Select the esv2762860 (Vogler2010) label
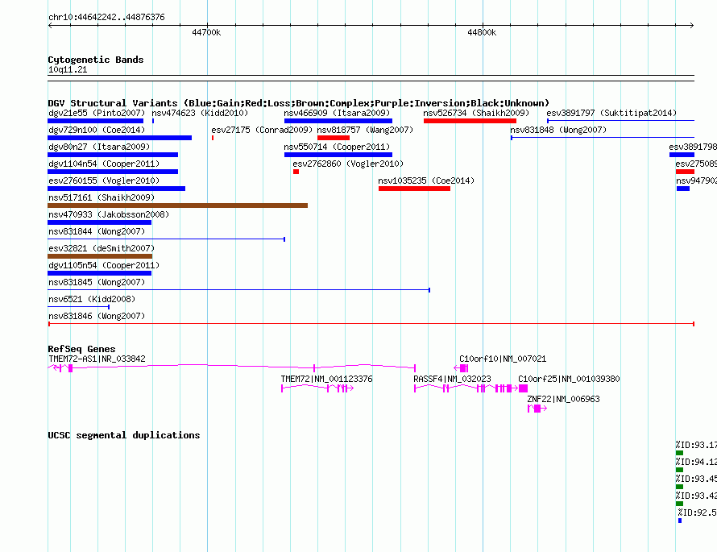The image size is (717, 552). [x=348, y=164]
